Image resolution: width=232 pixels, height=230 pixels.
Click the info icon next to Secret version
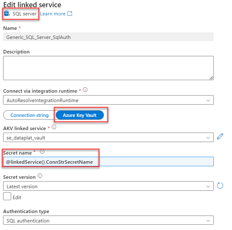point(40,176)
